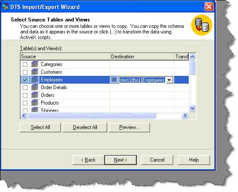Check the Customers checkbox

pos(25,72)
